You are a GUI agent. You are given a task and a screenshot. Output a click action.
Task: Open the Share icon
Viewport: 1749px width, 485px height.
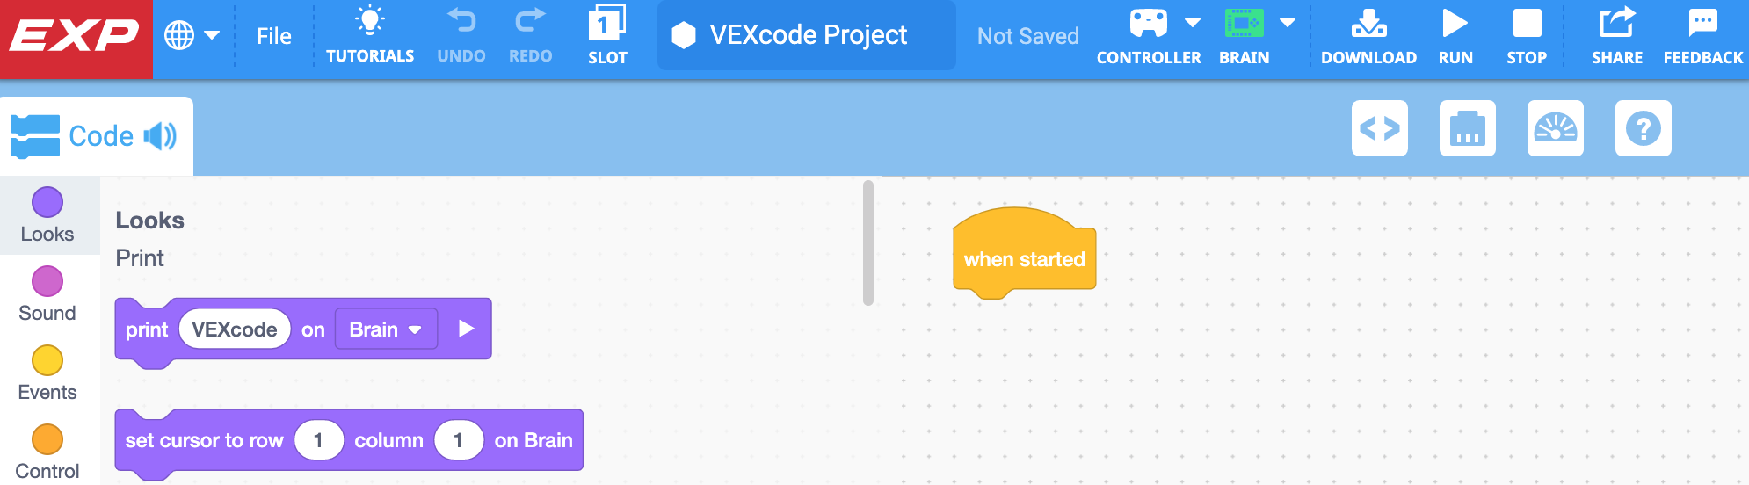1616,24
